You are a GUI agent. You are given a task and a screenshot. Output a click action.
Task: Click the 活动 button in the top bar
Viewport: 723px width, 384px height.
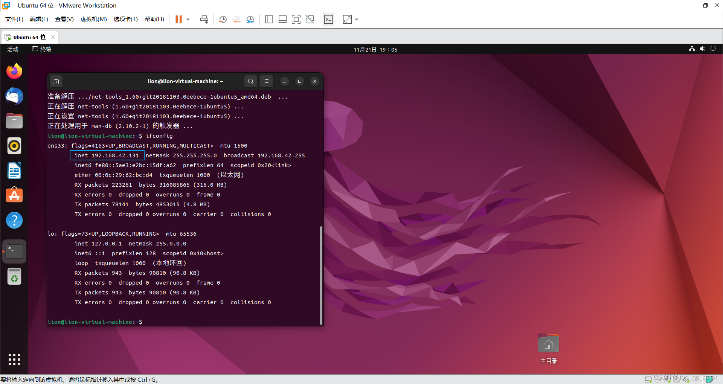pyautogui.click(x=12, y=49)
